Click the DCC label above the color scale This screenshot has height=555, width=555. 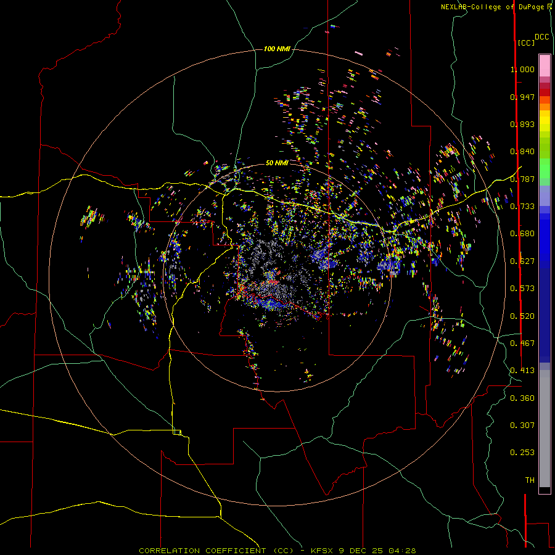541,37
